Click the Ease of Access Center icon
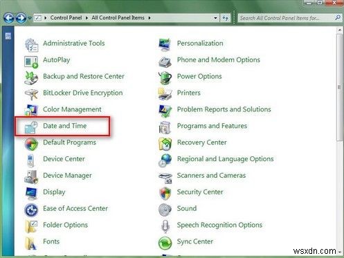This screenshot has width=344, height=258. point(31,210)
